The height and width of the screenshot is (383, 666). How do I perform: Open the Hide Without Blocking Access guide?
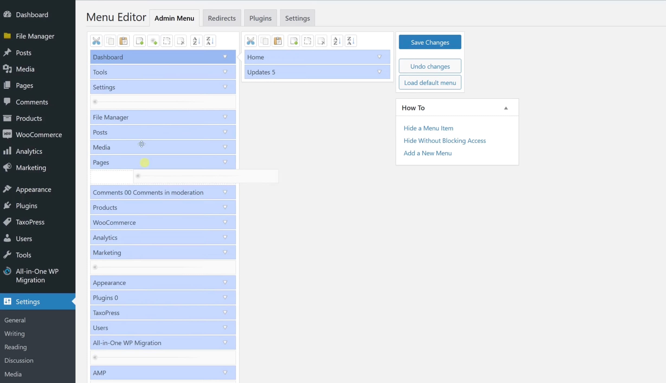(x=445, y=141)
